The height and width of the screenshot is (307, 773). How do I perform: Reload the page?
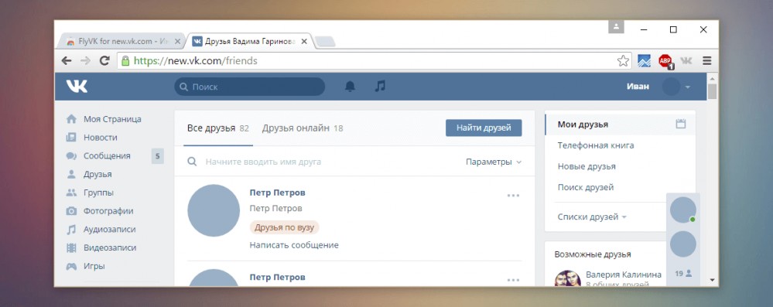click(104, 60)
